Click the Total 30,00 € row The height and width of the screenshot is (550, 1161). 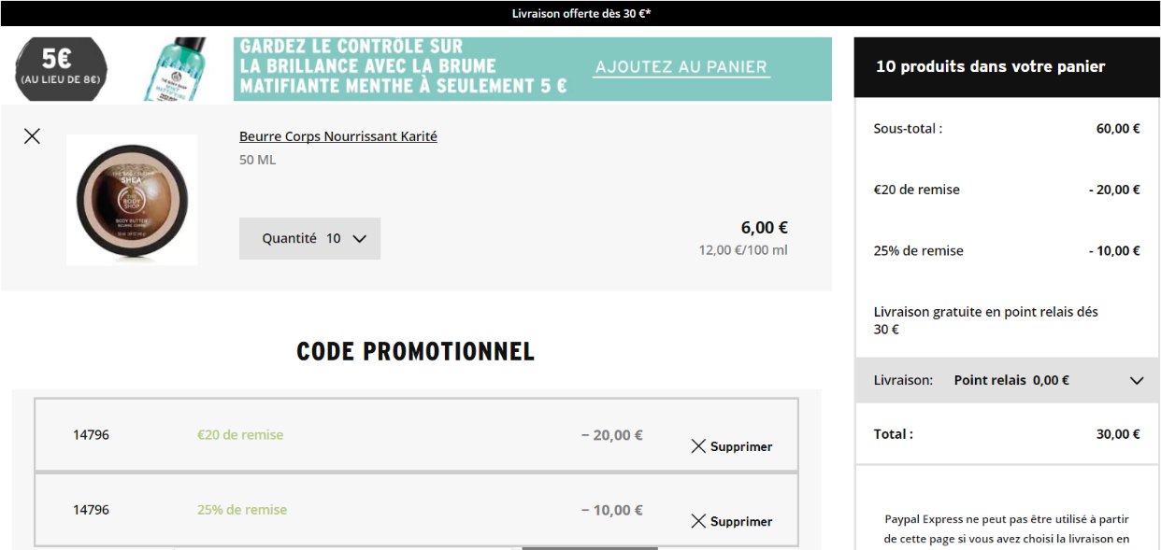click(1007, 434)
